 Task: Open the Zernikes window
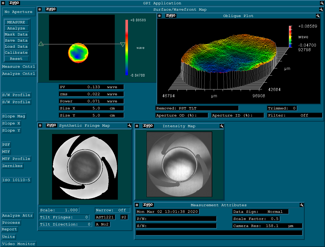click(12, 166)
